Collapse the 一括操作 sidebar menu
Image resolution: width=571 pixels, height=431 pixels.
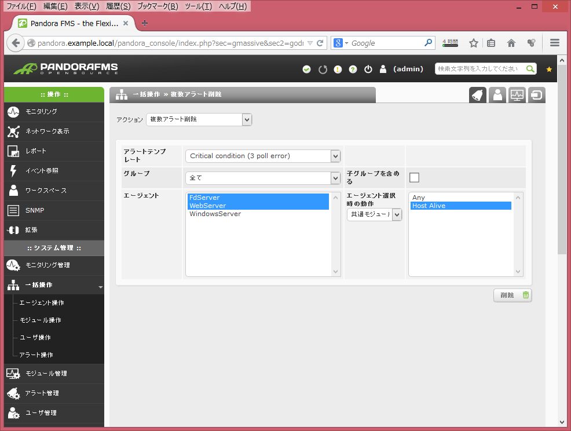coord(54,285)
